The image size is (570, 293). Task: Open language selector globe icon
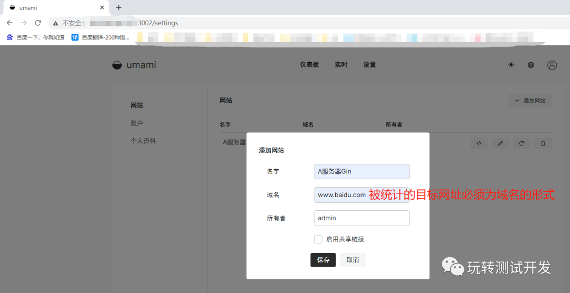531,65
